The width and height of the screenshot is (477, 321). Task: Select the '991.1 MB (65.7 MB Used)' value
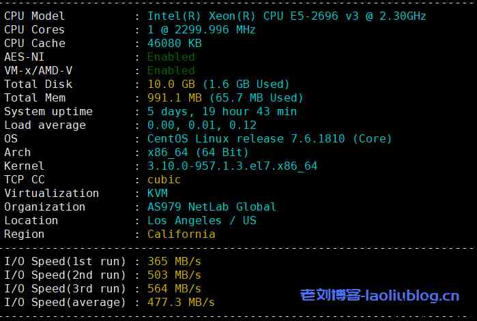tap(225, 97)
